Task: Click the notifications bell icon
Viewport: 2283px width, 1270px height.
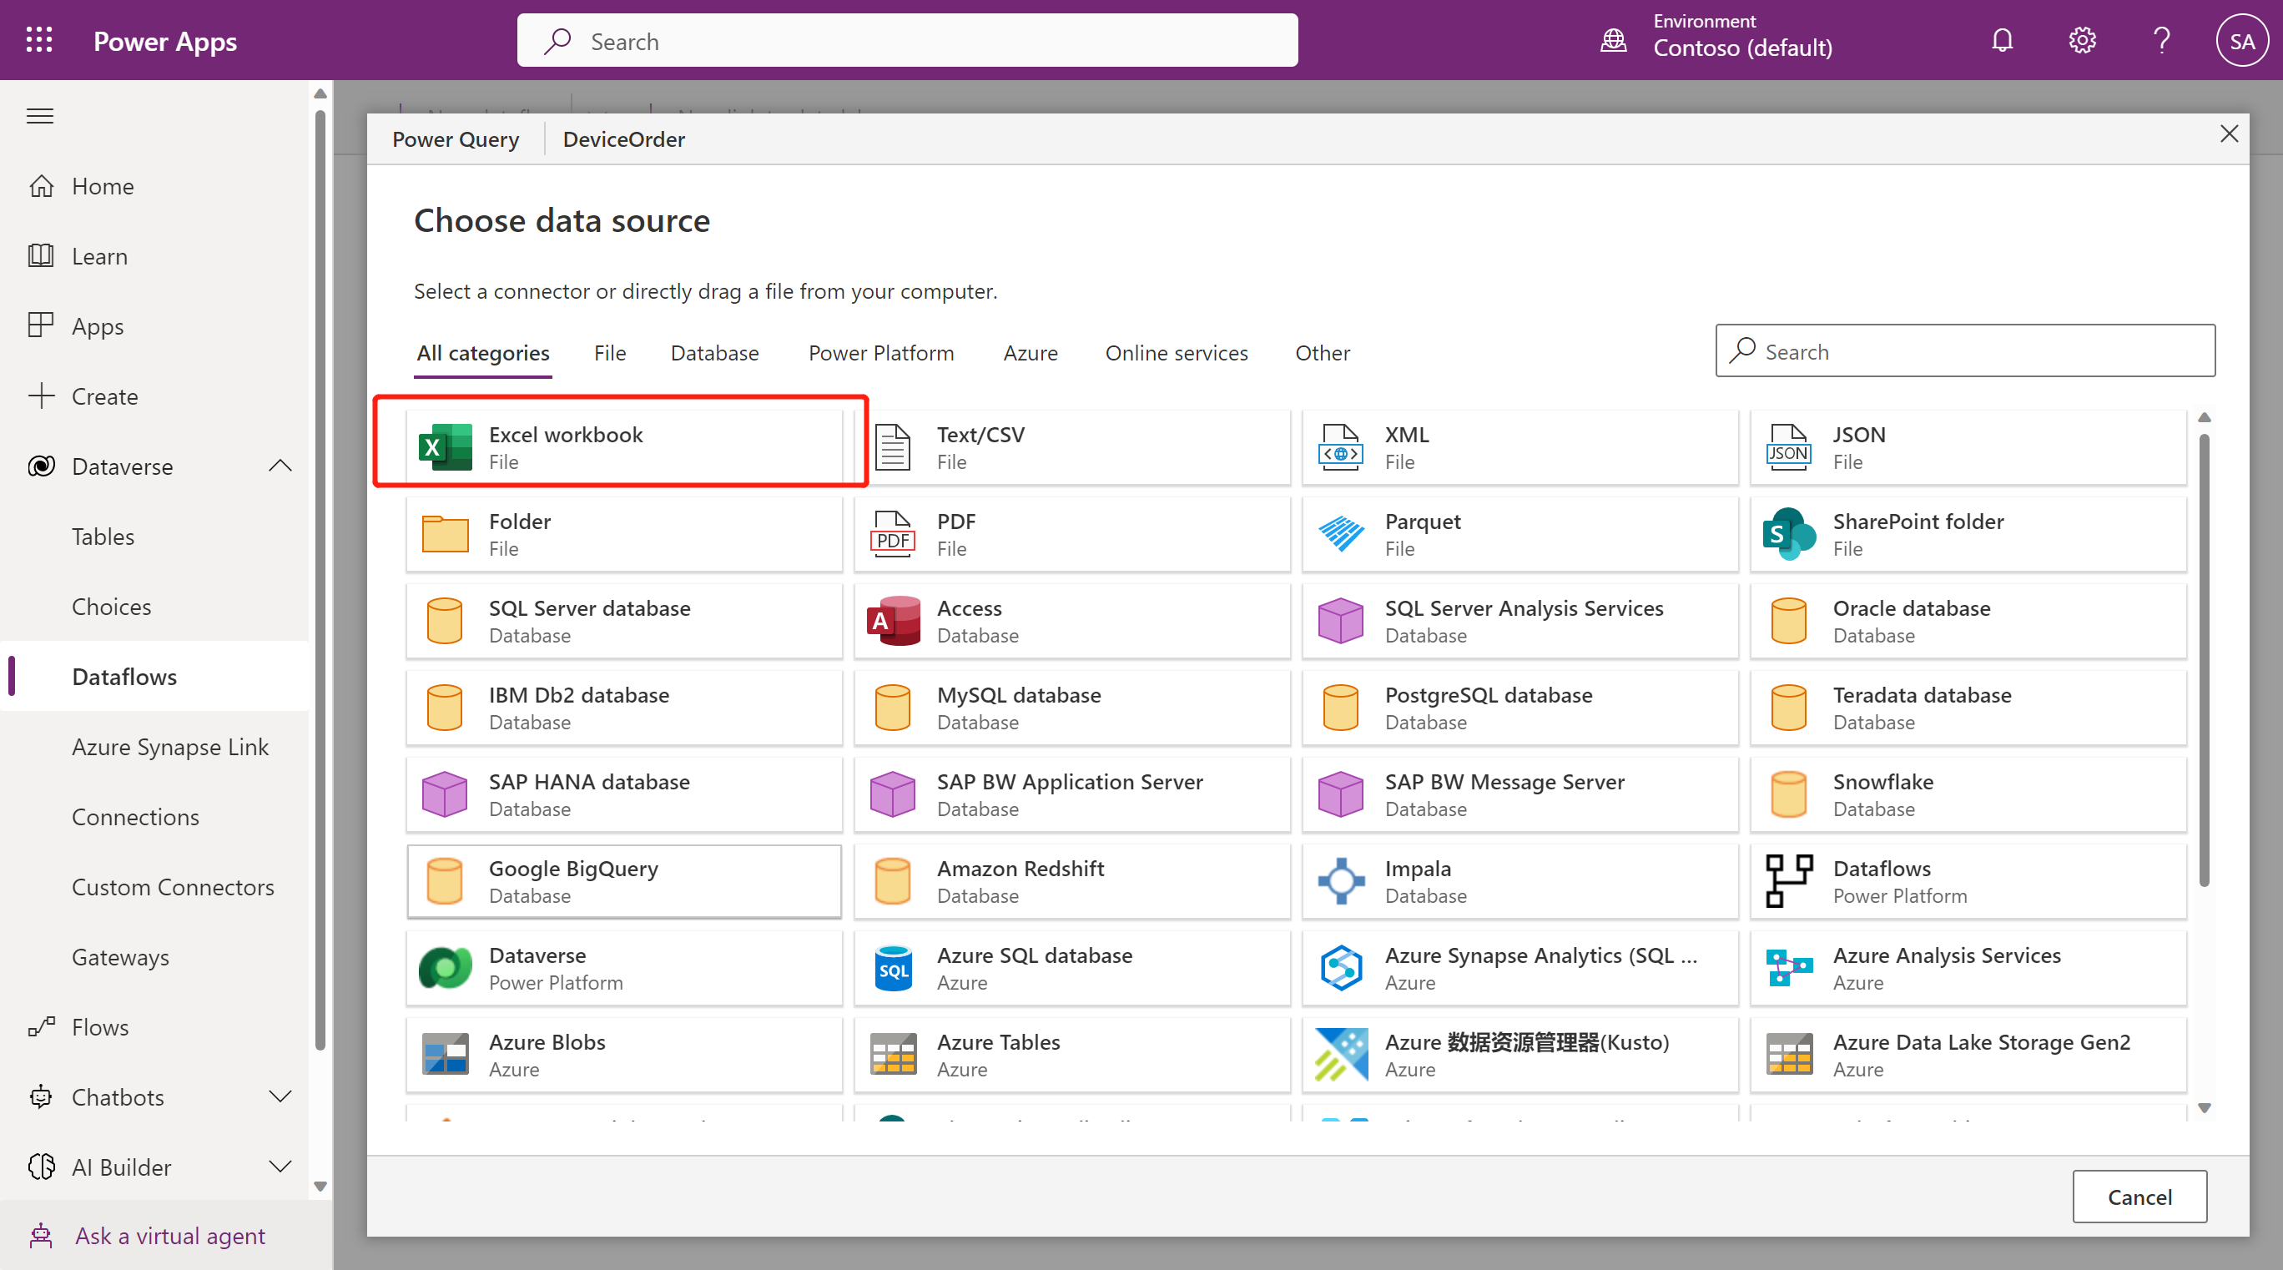Action: [2002, 40]
